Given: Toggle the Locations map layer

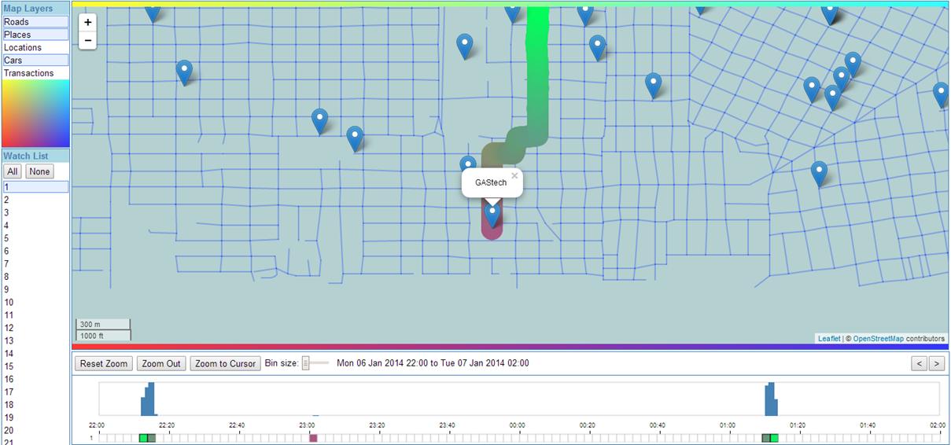Looking at the screenshot, I should (35, 47).
